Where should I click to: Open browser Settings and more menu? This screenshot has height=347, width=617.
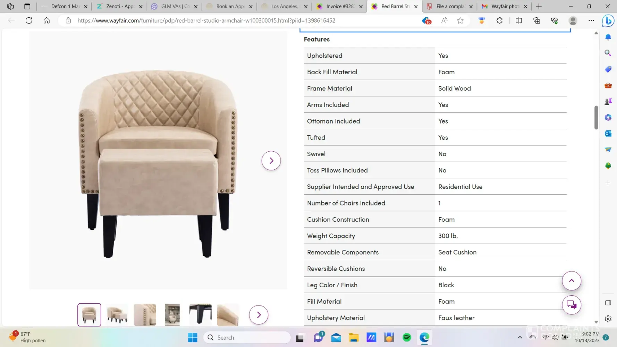(x=591, y=20)
